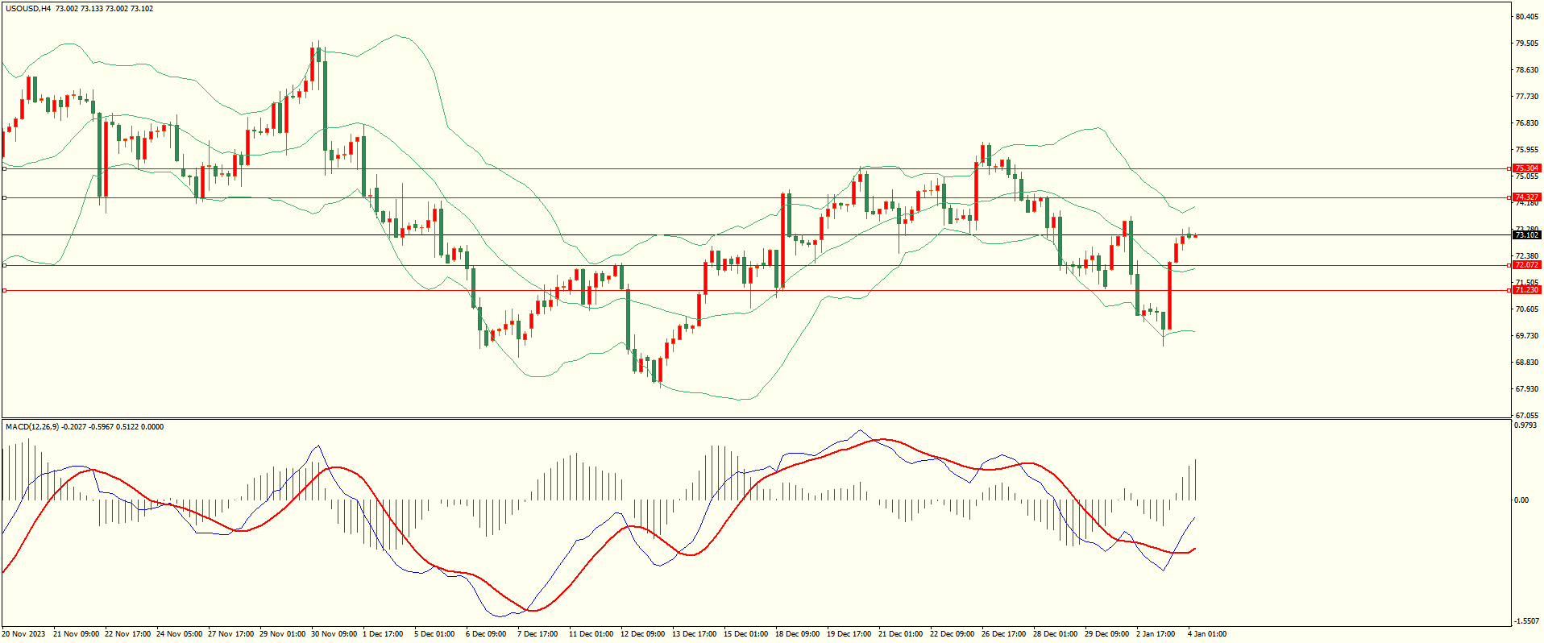The height and width of the screenshot is (643, 1544).
Task: Click left anchor of the 74.327 line
Action: coord(5,197)
